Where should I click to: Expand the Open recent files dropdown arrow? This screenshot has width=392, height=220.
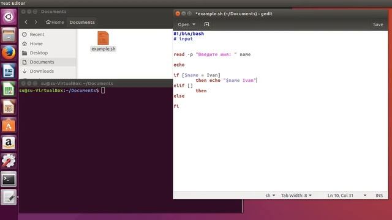[x=194, y=24]
